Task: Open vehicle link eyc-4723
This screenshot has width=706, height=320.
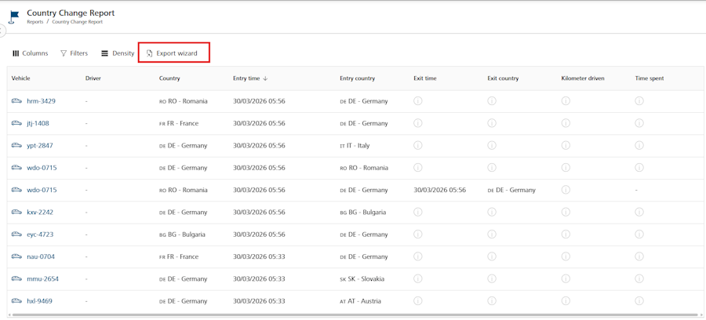Action: 38,235
